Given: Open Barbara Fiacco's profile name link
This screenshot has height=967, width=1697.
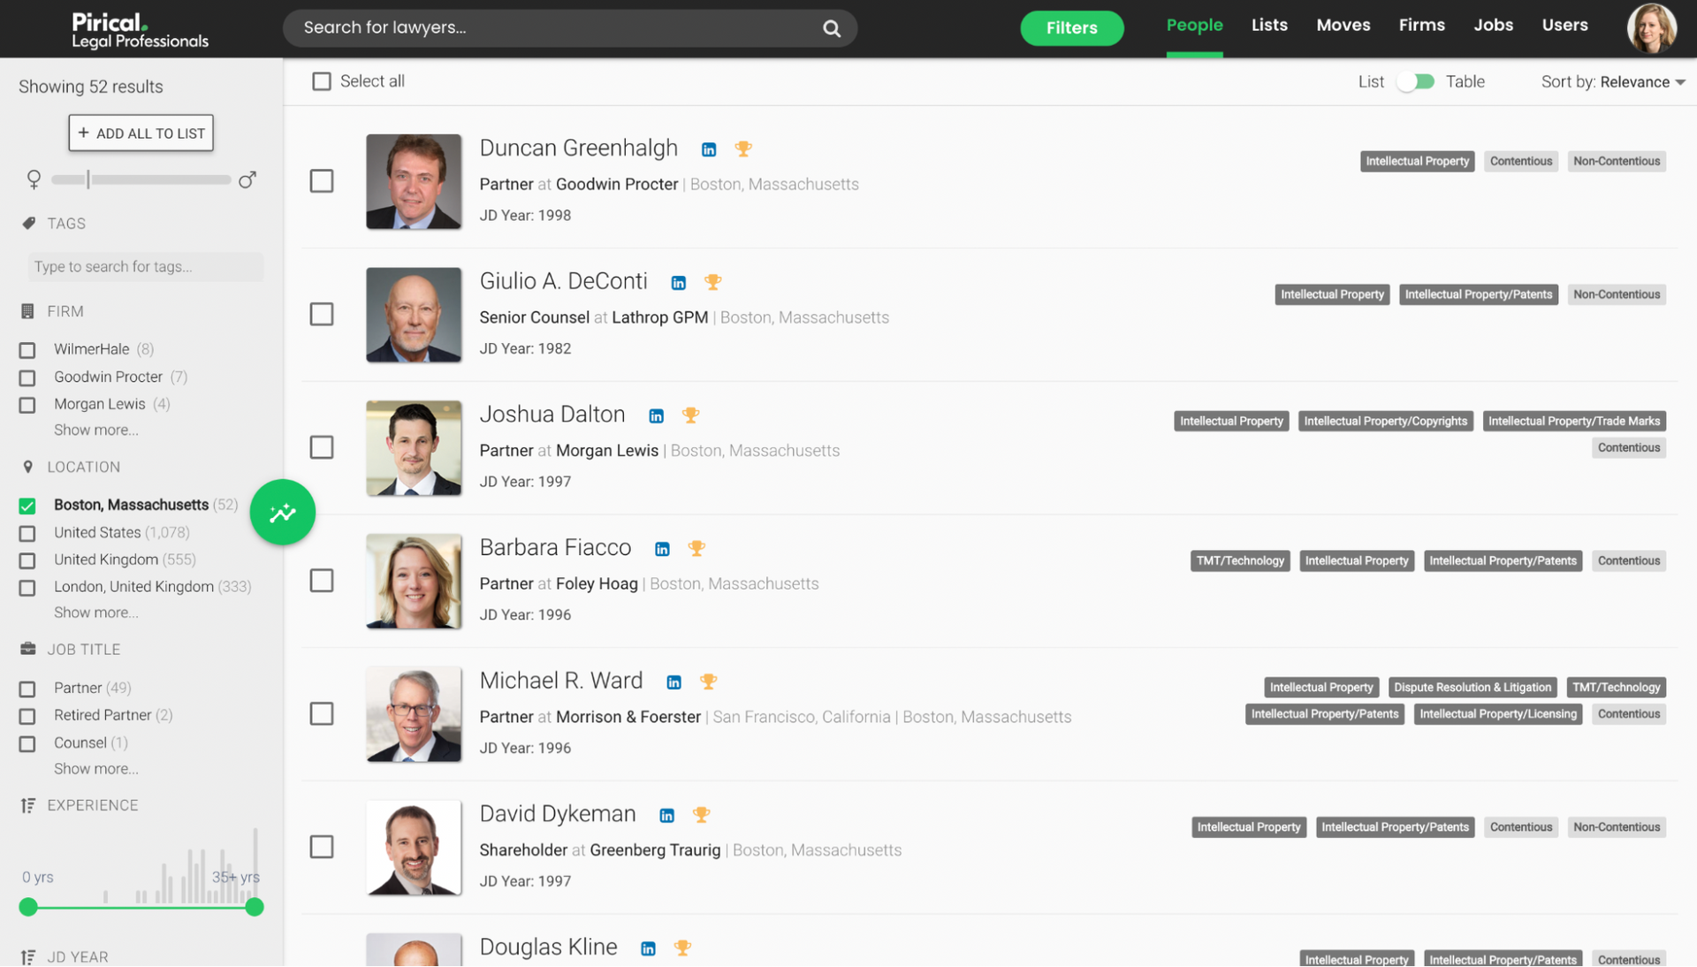Looking at the screenshot, I should (555, 548).
